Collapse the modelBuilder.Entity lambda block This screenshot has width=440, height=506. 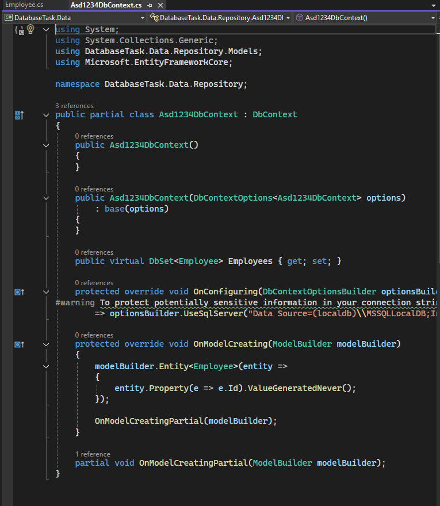[x=46, y=366]
